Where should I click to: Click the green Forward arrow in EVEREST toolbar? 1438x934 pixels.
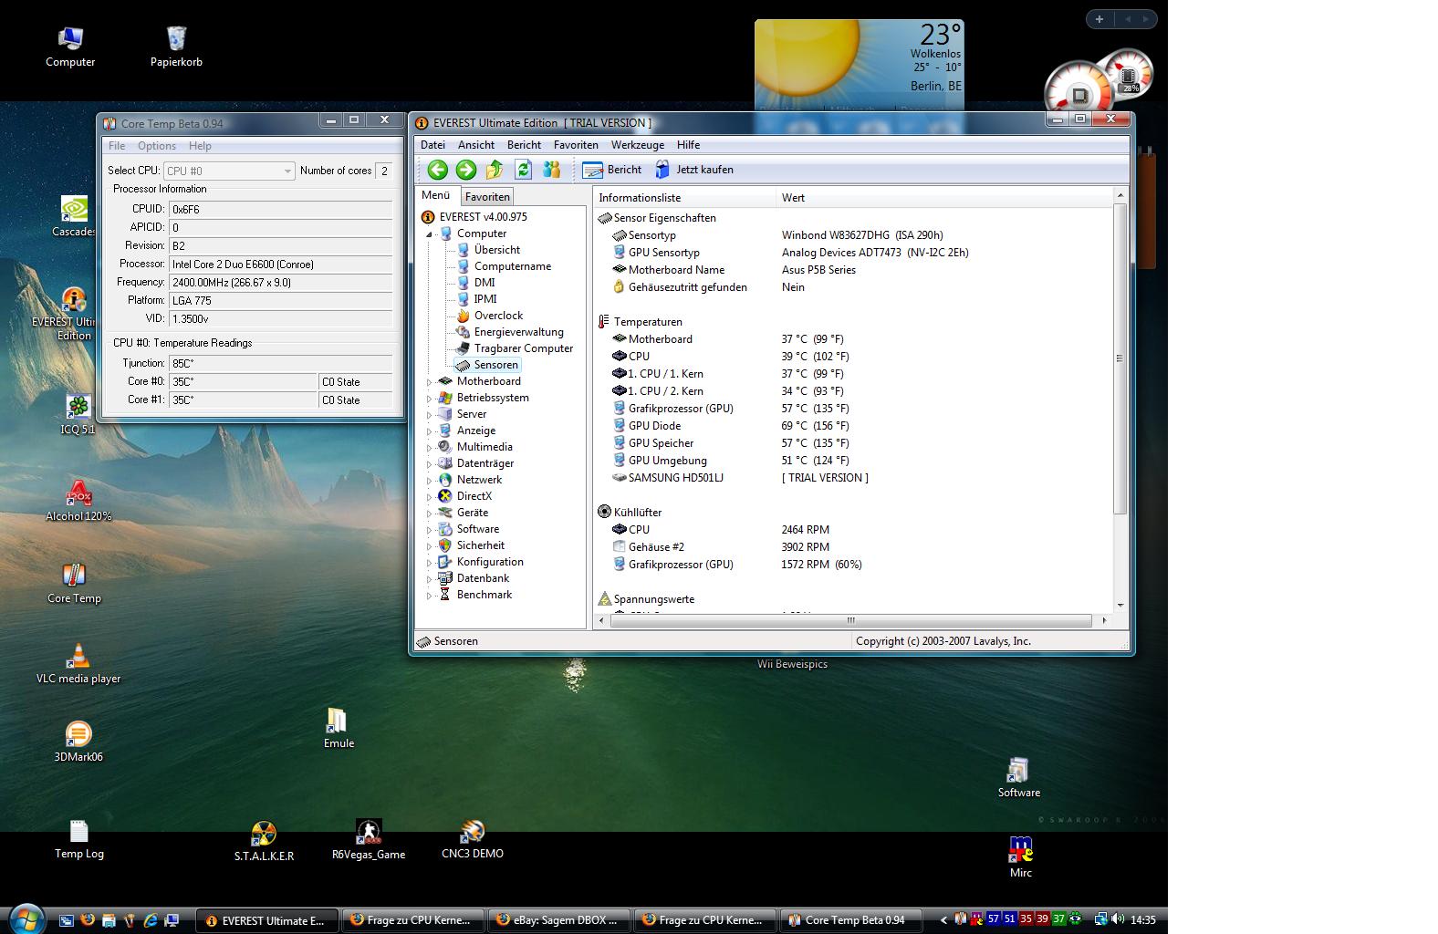point(466,170)
